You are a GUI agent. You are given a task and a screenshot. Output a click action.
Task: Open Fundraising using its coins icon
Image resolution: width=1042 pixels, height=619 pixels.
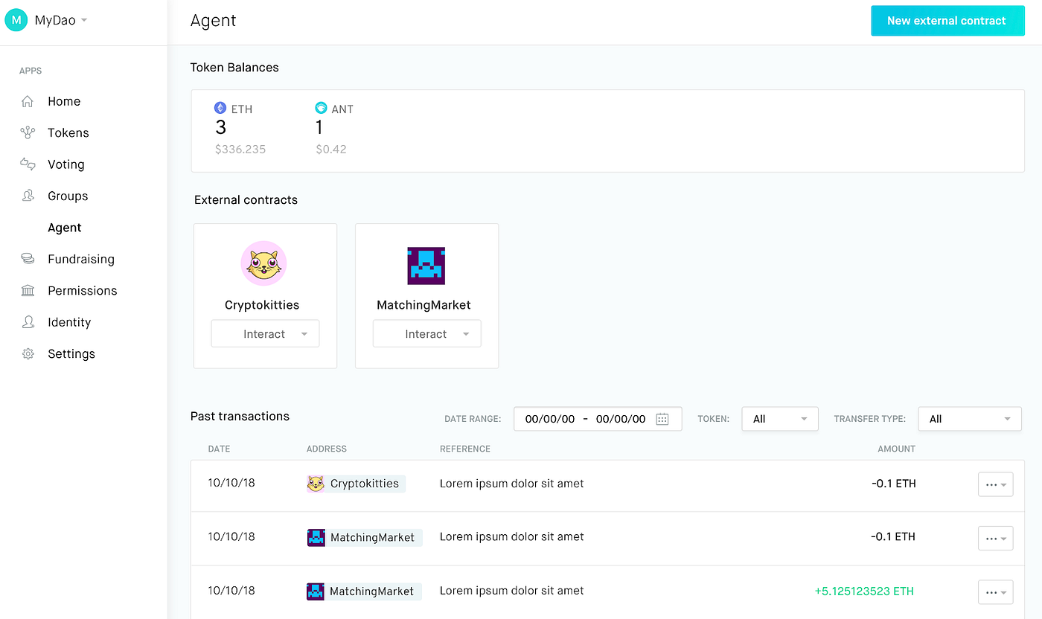(28, 259)
